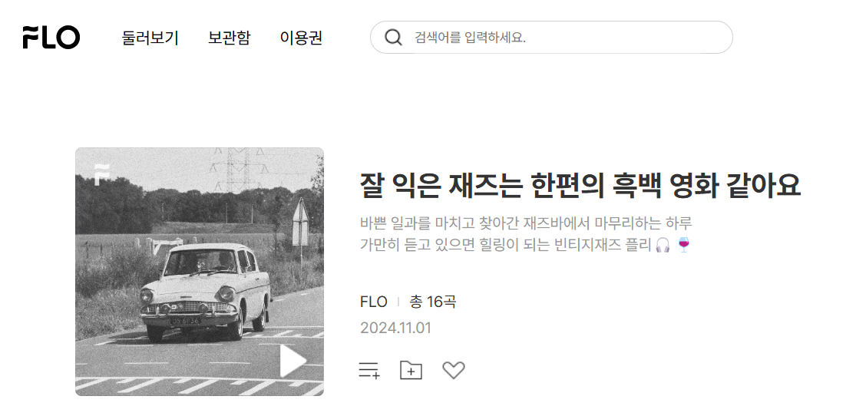Image resolution: width=846 pixels, height=416 pixels.
Task: Open the 보관함 menu
Action: 230,38
